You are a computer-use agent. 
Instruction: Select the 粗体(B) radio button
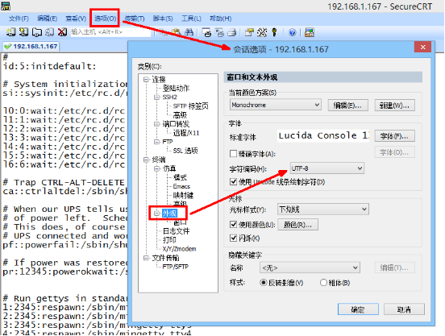pyautogui.click(x=323, y=282)
